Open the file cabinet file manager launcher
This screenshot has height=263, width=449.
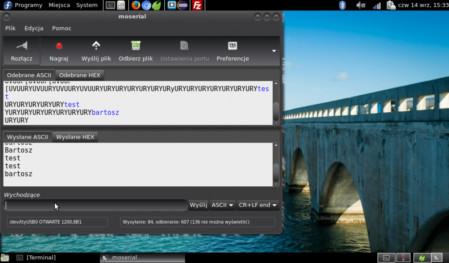121,5
